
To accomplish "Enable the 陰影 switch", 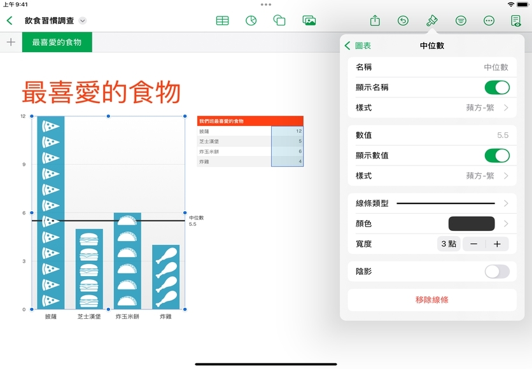I will pos(496,272).
